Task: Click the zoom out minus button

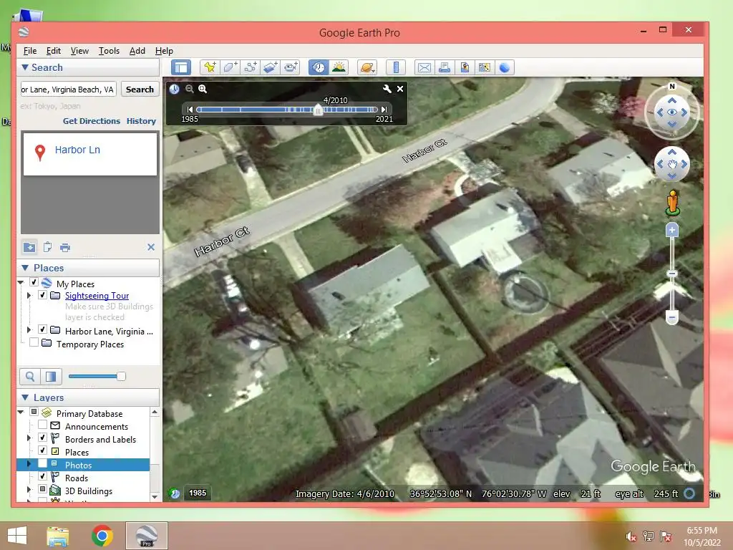Action: [671, 317]
